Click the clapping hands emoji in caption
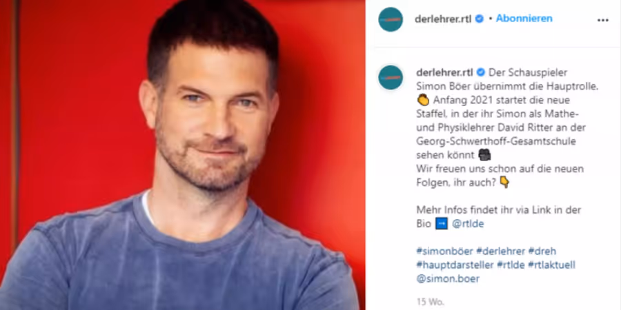The height and width of the screenshot is (310, 621). (x=423, y=101)
